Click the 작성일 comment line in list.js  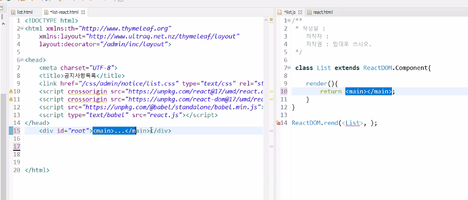click(310, 29)
